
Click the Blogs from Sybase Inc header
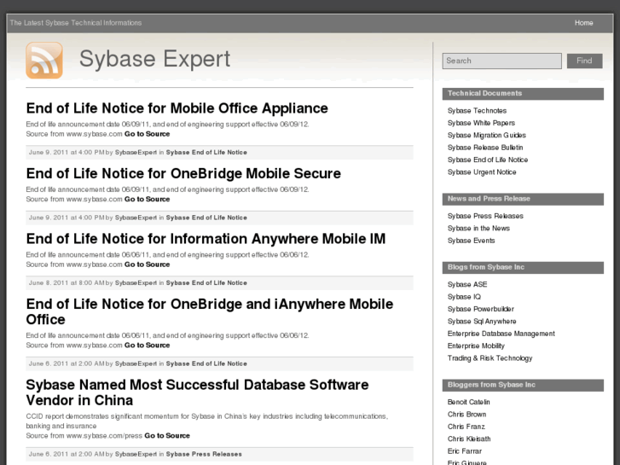[523, 268]
